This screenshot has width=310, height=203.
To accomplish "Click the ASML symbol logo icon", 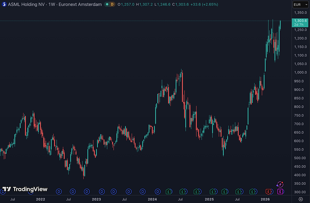I will click(x=4, y=4).
